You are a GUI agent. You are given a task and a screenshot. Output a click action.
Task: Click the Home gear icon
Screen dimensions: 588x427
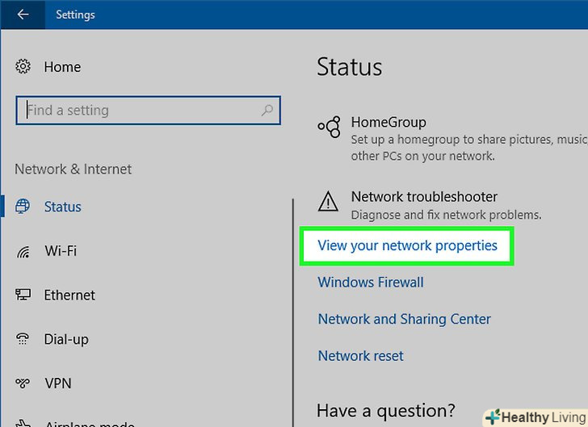coord(23,67)
